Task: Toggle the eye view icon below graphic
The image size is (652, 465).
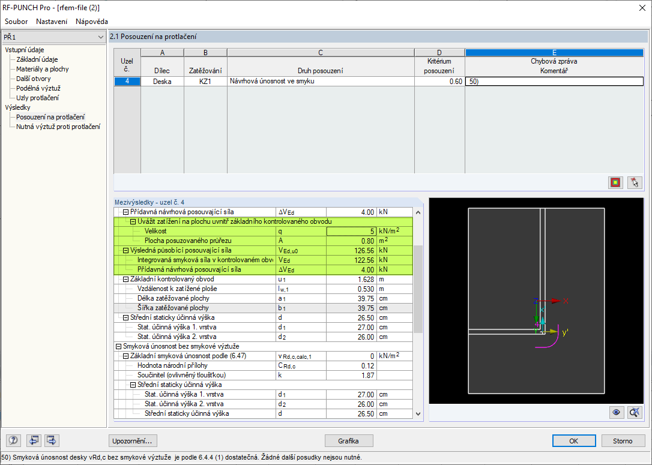Action: [616, 412]
